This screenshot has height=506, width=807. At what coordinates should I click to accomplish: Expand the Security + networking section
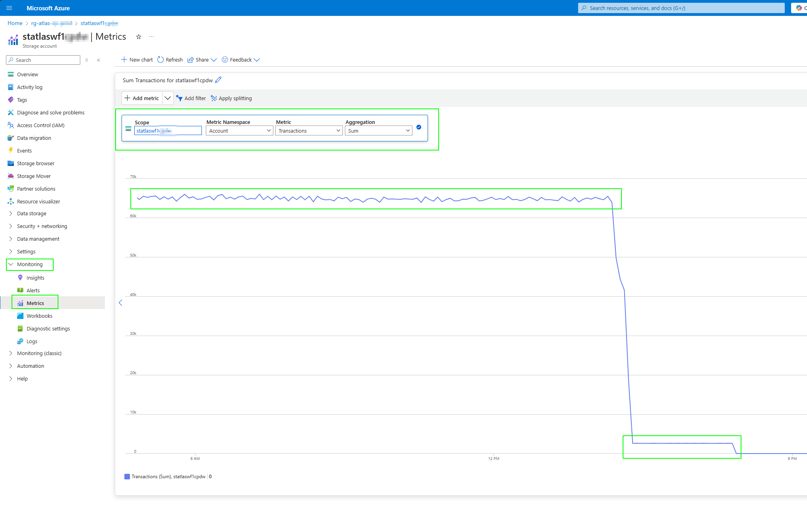[42, 226]
